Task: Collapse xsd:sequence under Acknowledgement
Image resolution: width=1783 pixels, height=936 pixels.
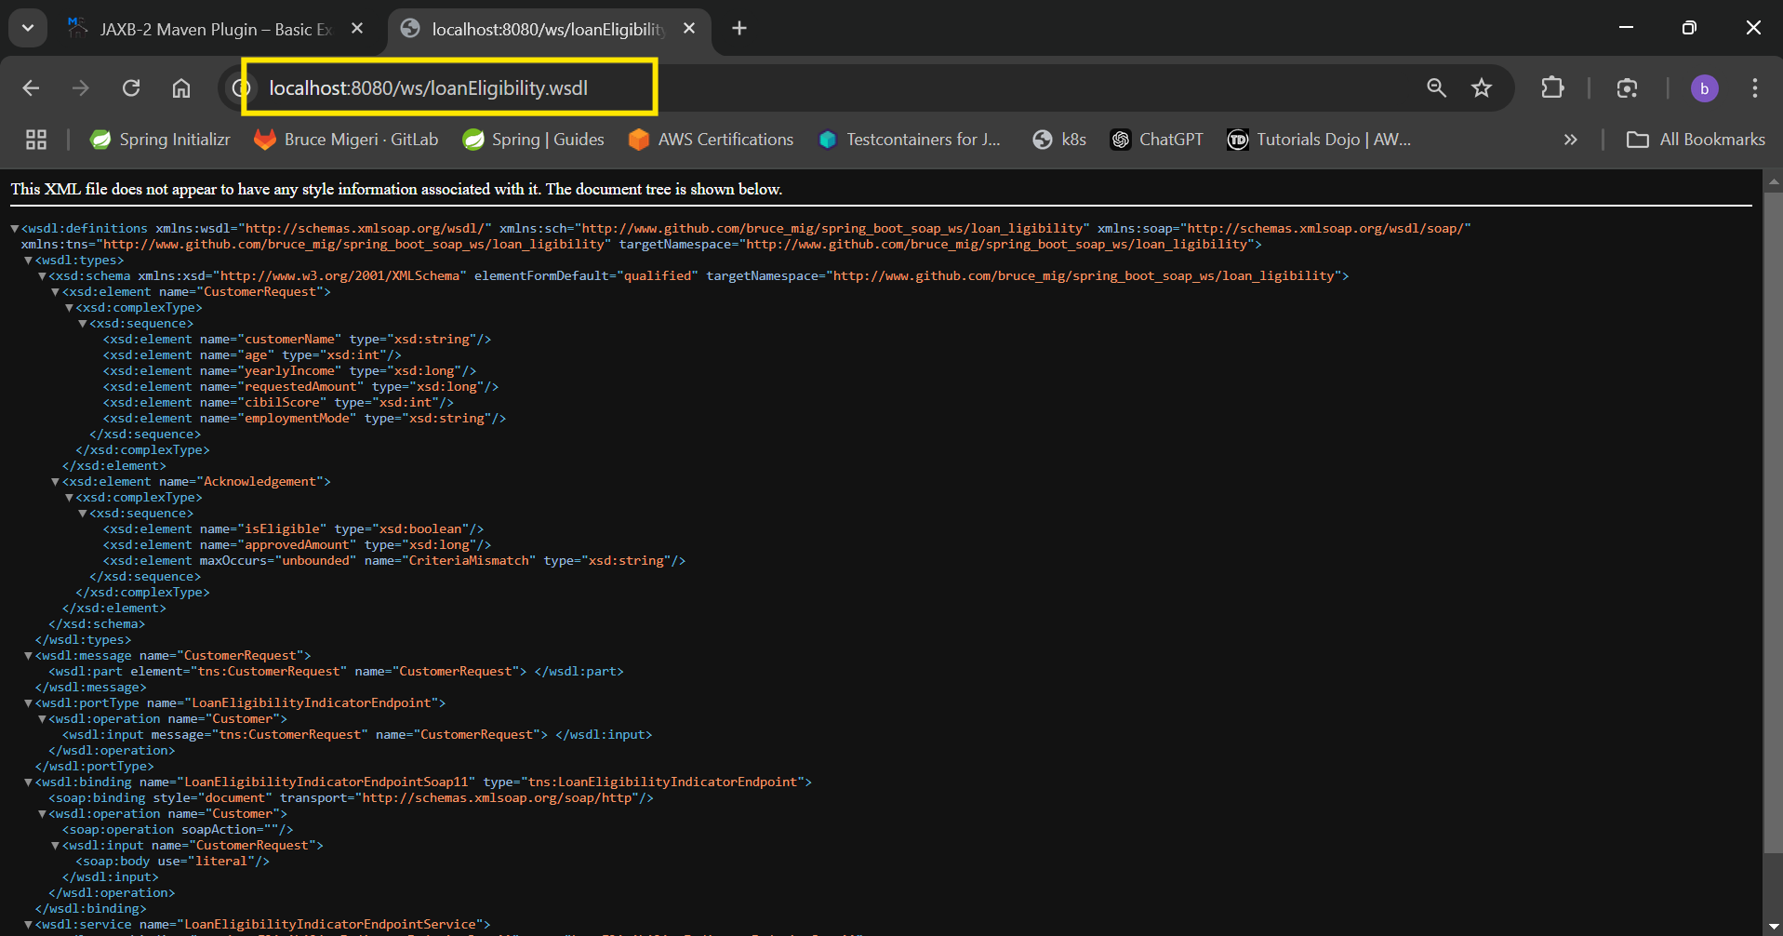Action: tap(82, 514)
